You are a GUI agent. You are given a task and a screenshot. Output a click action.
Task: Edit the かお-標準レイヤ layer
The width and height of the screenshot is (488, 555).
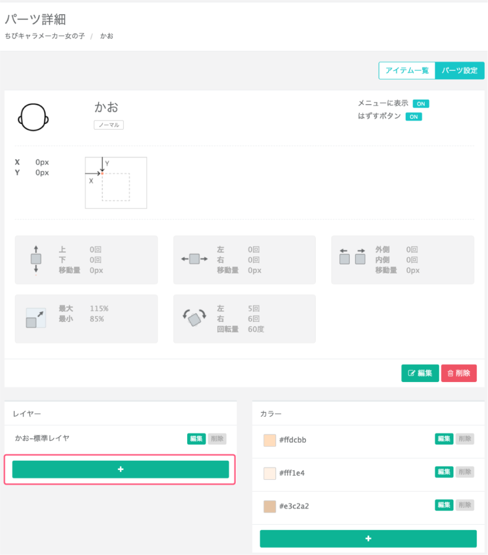196,439
